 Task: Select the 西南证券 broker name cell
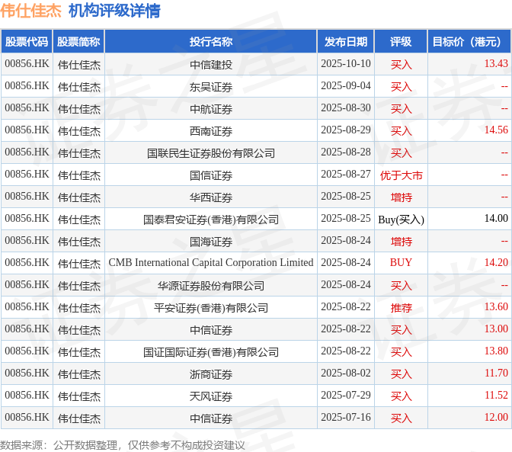(211, 131)
